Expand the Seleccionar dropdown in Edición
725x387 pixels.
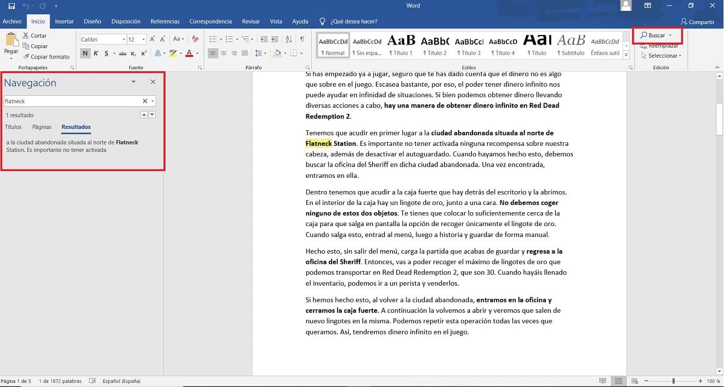click(661, 56)
